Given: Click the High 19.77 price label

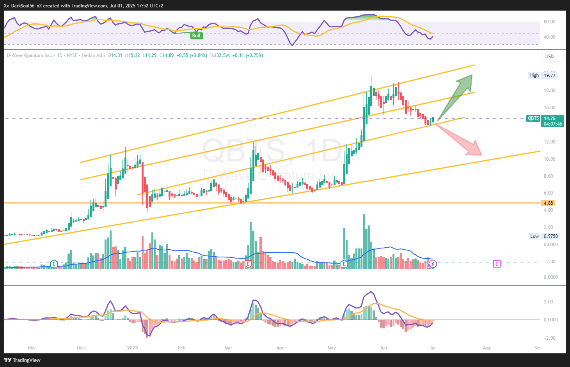Looking at the screenshot, I should 543,75.
